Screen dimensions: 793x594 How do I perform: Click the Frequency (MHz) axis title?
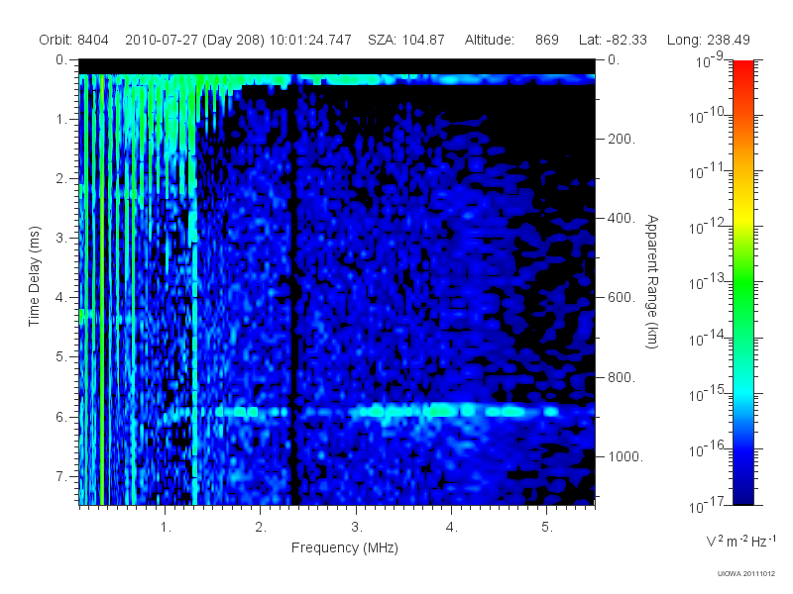click(x=345, y=547)
